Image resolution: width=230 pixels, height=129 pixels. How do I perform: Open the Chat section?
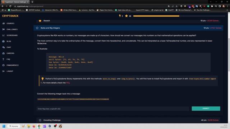tap(9, 47)
